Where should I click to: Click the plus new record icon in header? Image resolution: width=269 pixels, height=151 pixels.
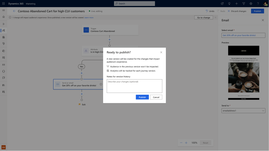(x=236, y=4)
